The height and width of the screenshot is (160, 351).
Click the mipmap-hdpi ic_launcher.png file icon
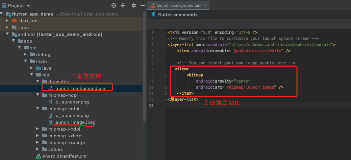[x=51, y=102]
